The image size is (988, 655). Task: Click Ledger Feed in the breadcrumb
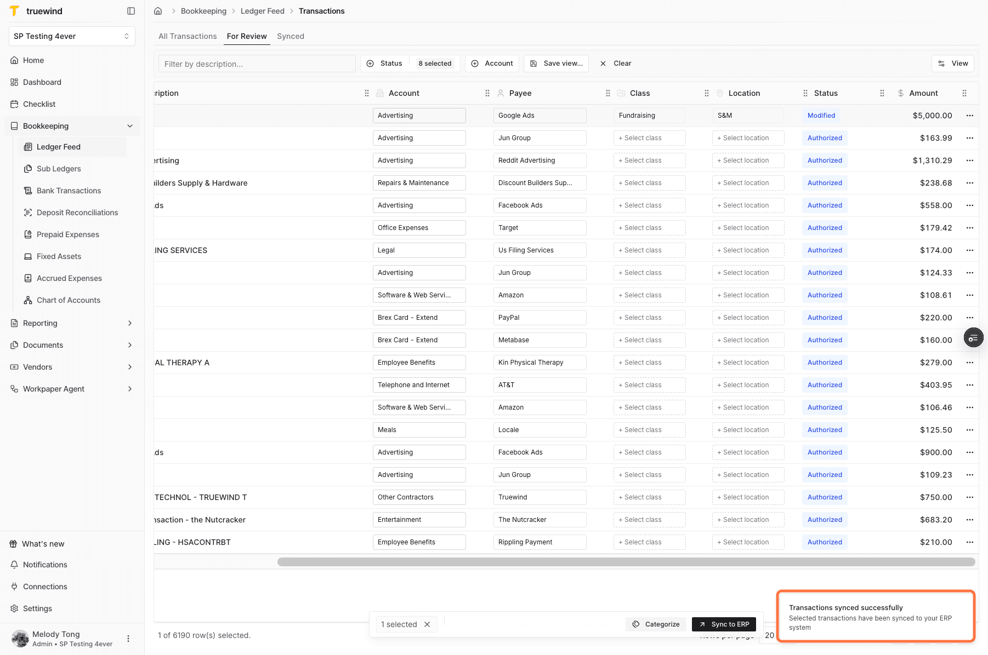pyautogui.click(x=263, y=11)
